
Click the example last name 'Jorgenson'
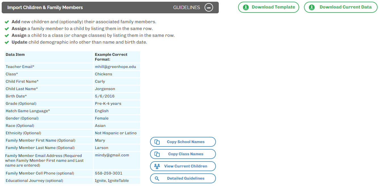(x=105, y=89)
